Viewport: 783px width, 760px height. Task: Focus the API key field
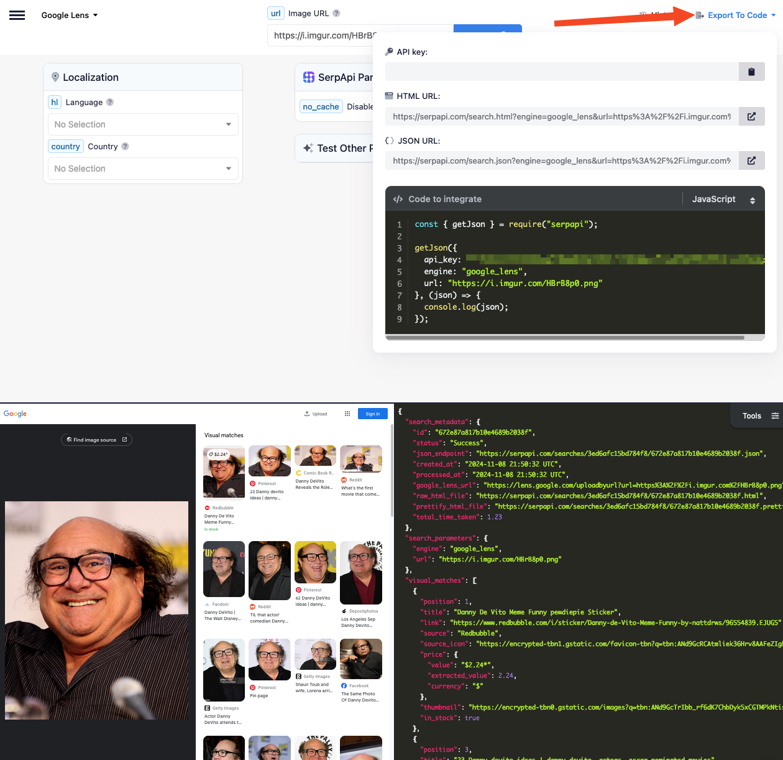[x=562, y=72]
